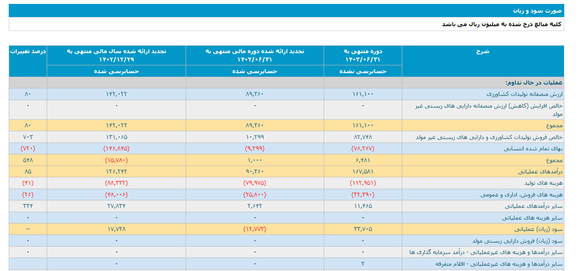Viewport: 580px width, 271px height.
Task: Click the note 'کلیه مبالغ درج شده به میلیون ریال'
Action: point(502,24)
